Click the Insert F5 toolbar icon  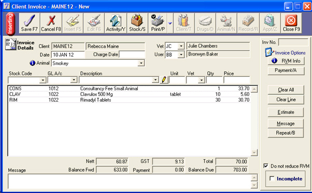click(x=73, y=23)
